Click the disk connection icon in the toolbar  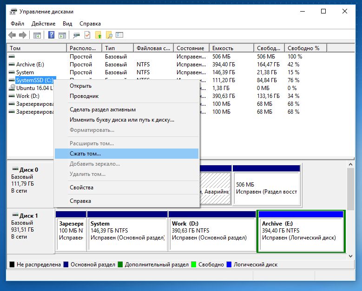point(76,35)
